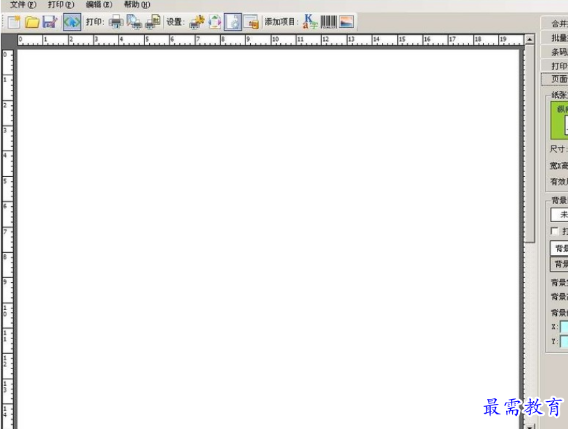Viewport: 568px width, 429px height.
Task: Switch to the 合并 tab on right panel
Action: tap(555, 24)
